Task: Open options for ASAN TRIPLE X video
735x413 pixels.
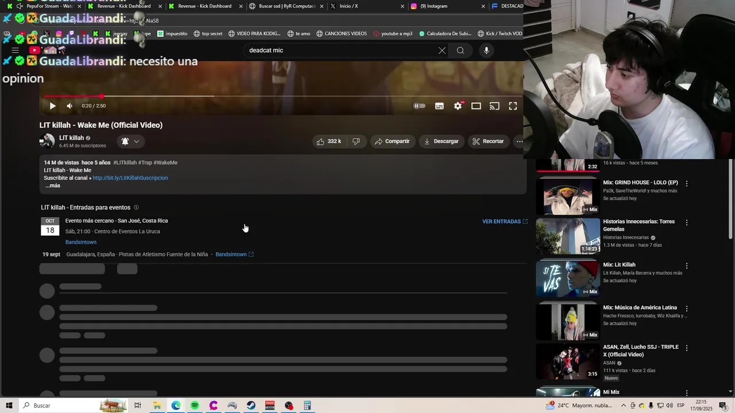Action: coord(687,348)
